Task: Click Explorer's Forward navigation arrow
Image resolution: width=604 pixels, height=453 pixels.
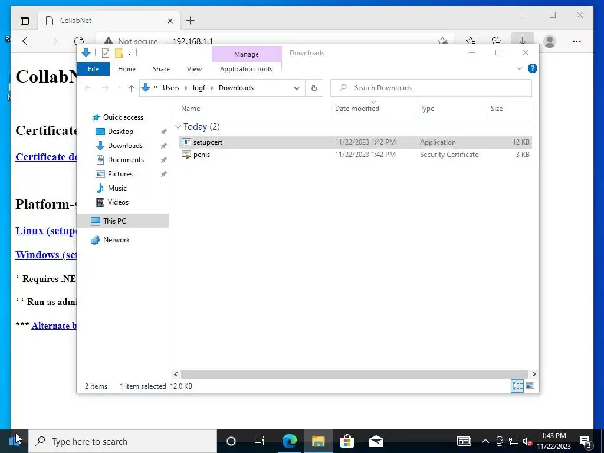Action: tap(105, 88)
